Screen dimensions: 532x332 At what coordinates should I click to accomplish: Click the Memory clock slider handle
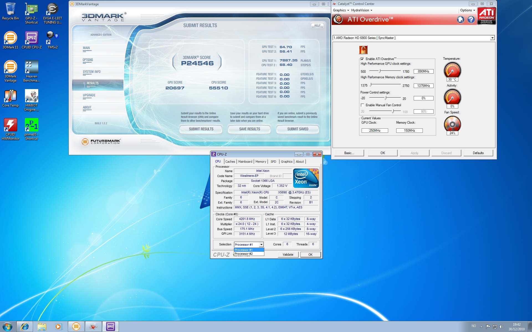coord(371,85)
